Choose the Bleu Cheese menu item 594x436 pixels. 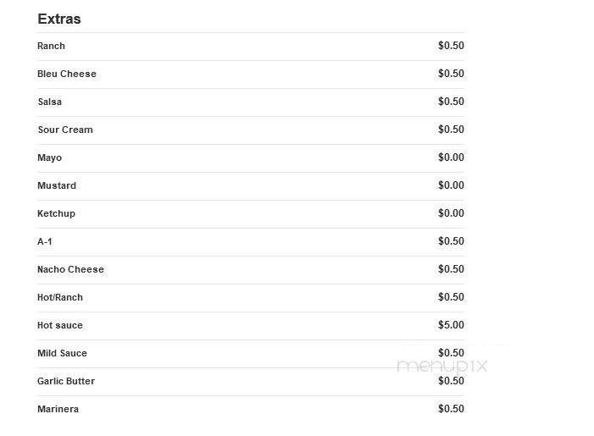pos(67,74)
